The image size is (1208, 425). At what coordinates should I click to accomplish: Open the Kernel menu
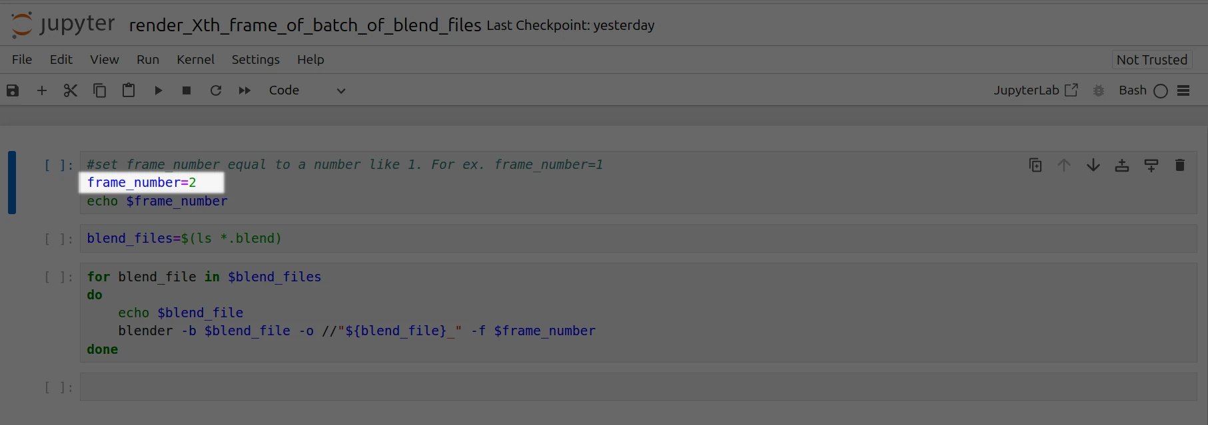click(195, 60)
